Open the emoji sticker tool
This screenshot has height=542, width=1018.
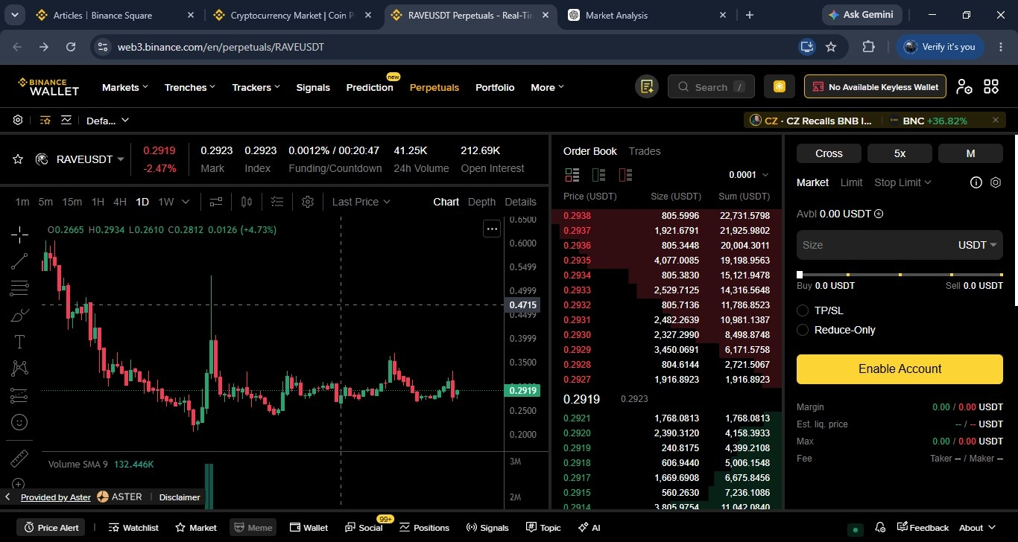pyautogui.click(x=19, y=421)
